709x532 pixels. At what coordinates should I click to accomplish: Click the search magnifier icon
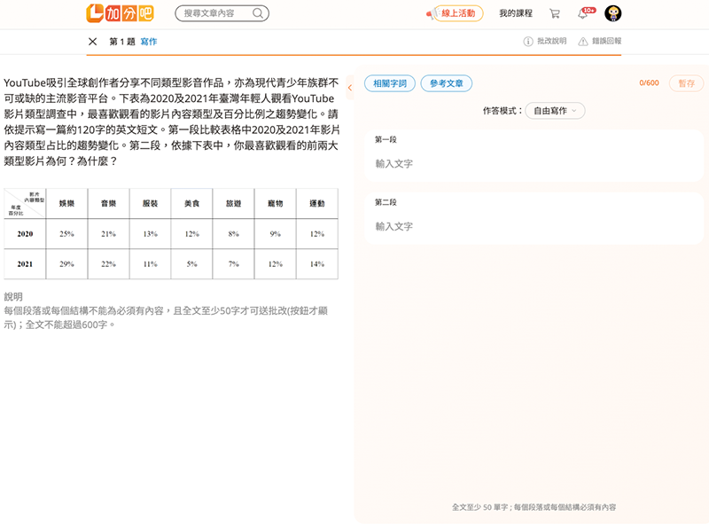258,13
